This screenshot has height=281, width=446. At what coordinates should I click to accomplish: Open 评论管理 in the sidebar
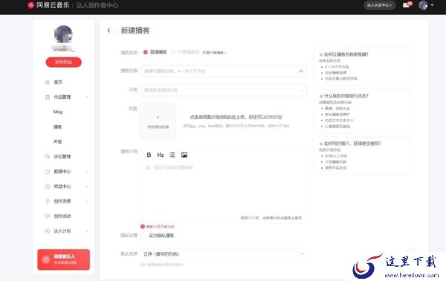[x=62, y=156]
